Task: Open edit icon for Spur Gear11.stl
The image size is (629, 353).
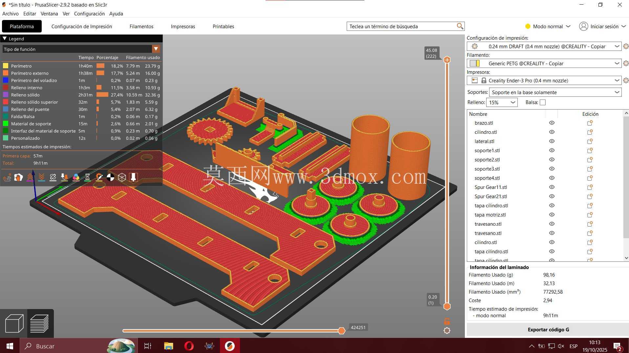Action: (590, 187)
